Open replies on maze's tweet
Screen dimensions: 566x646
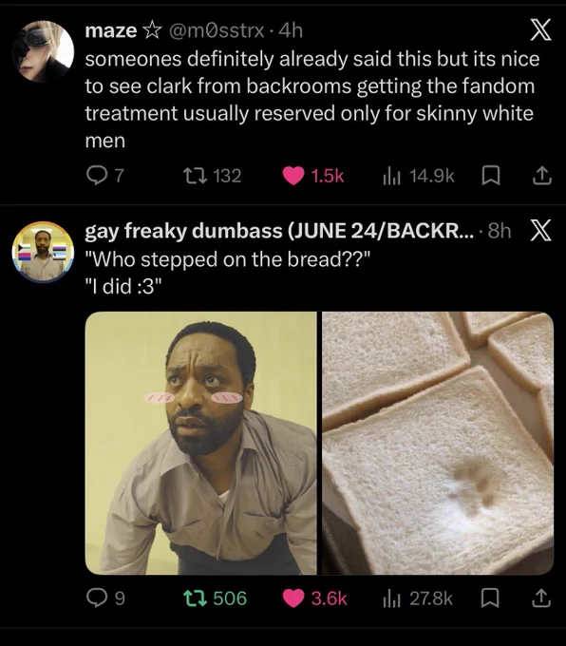[105, 176]
